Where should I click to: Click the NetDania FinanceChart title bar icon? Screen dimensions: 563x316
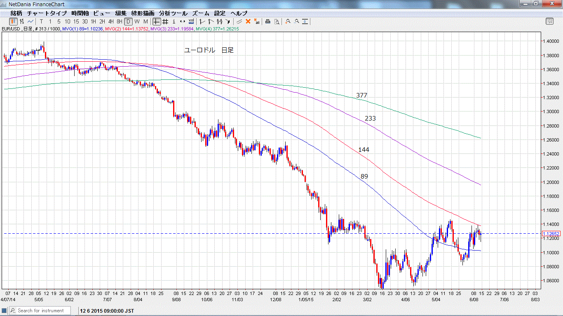click(x=4, y=4)
